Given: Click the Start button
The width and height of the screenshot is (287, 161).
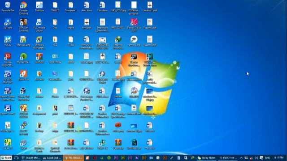Looking at the screenshot, I should tap(6, 158).
